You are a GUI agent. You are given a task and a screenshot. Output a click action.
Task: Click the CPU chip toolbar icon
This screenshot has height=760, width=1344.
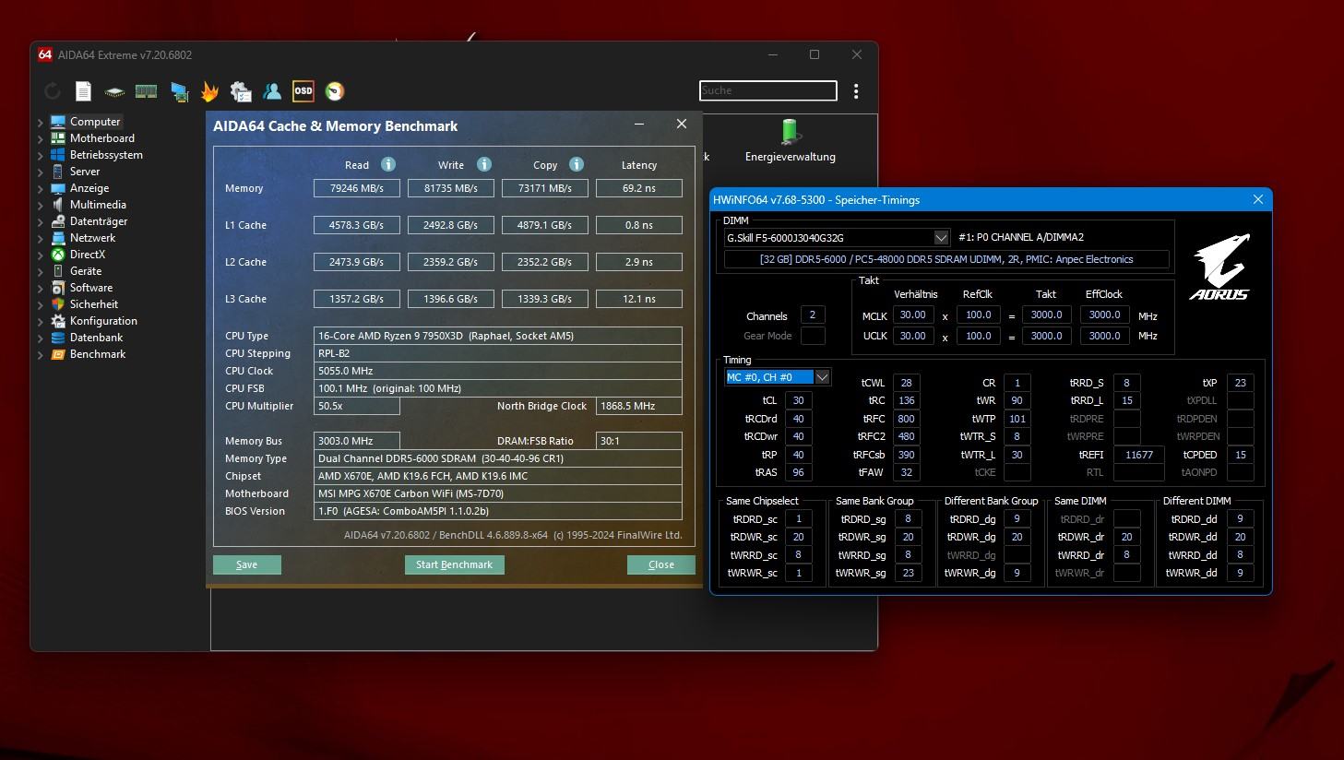point(114,91)
